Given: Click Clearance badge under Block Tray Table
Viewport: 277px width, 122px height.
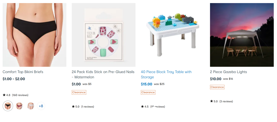Looking at the screenshot, I should click(x=148, y=92).
